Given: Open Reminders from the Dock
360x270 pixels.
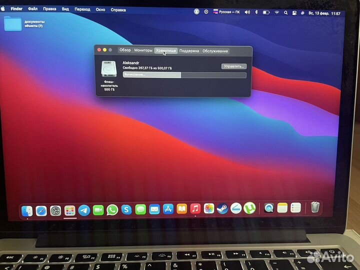Looking at the screenshot, I should pos(295,207).
